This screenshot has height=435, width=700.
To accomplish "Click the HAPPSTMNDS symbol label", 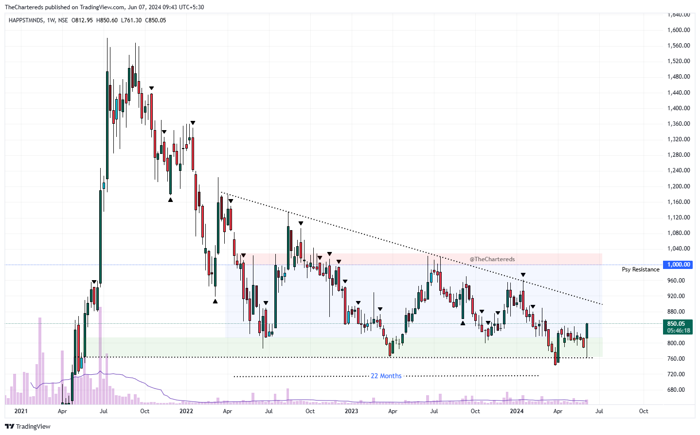I will 26,20.
